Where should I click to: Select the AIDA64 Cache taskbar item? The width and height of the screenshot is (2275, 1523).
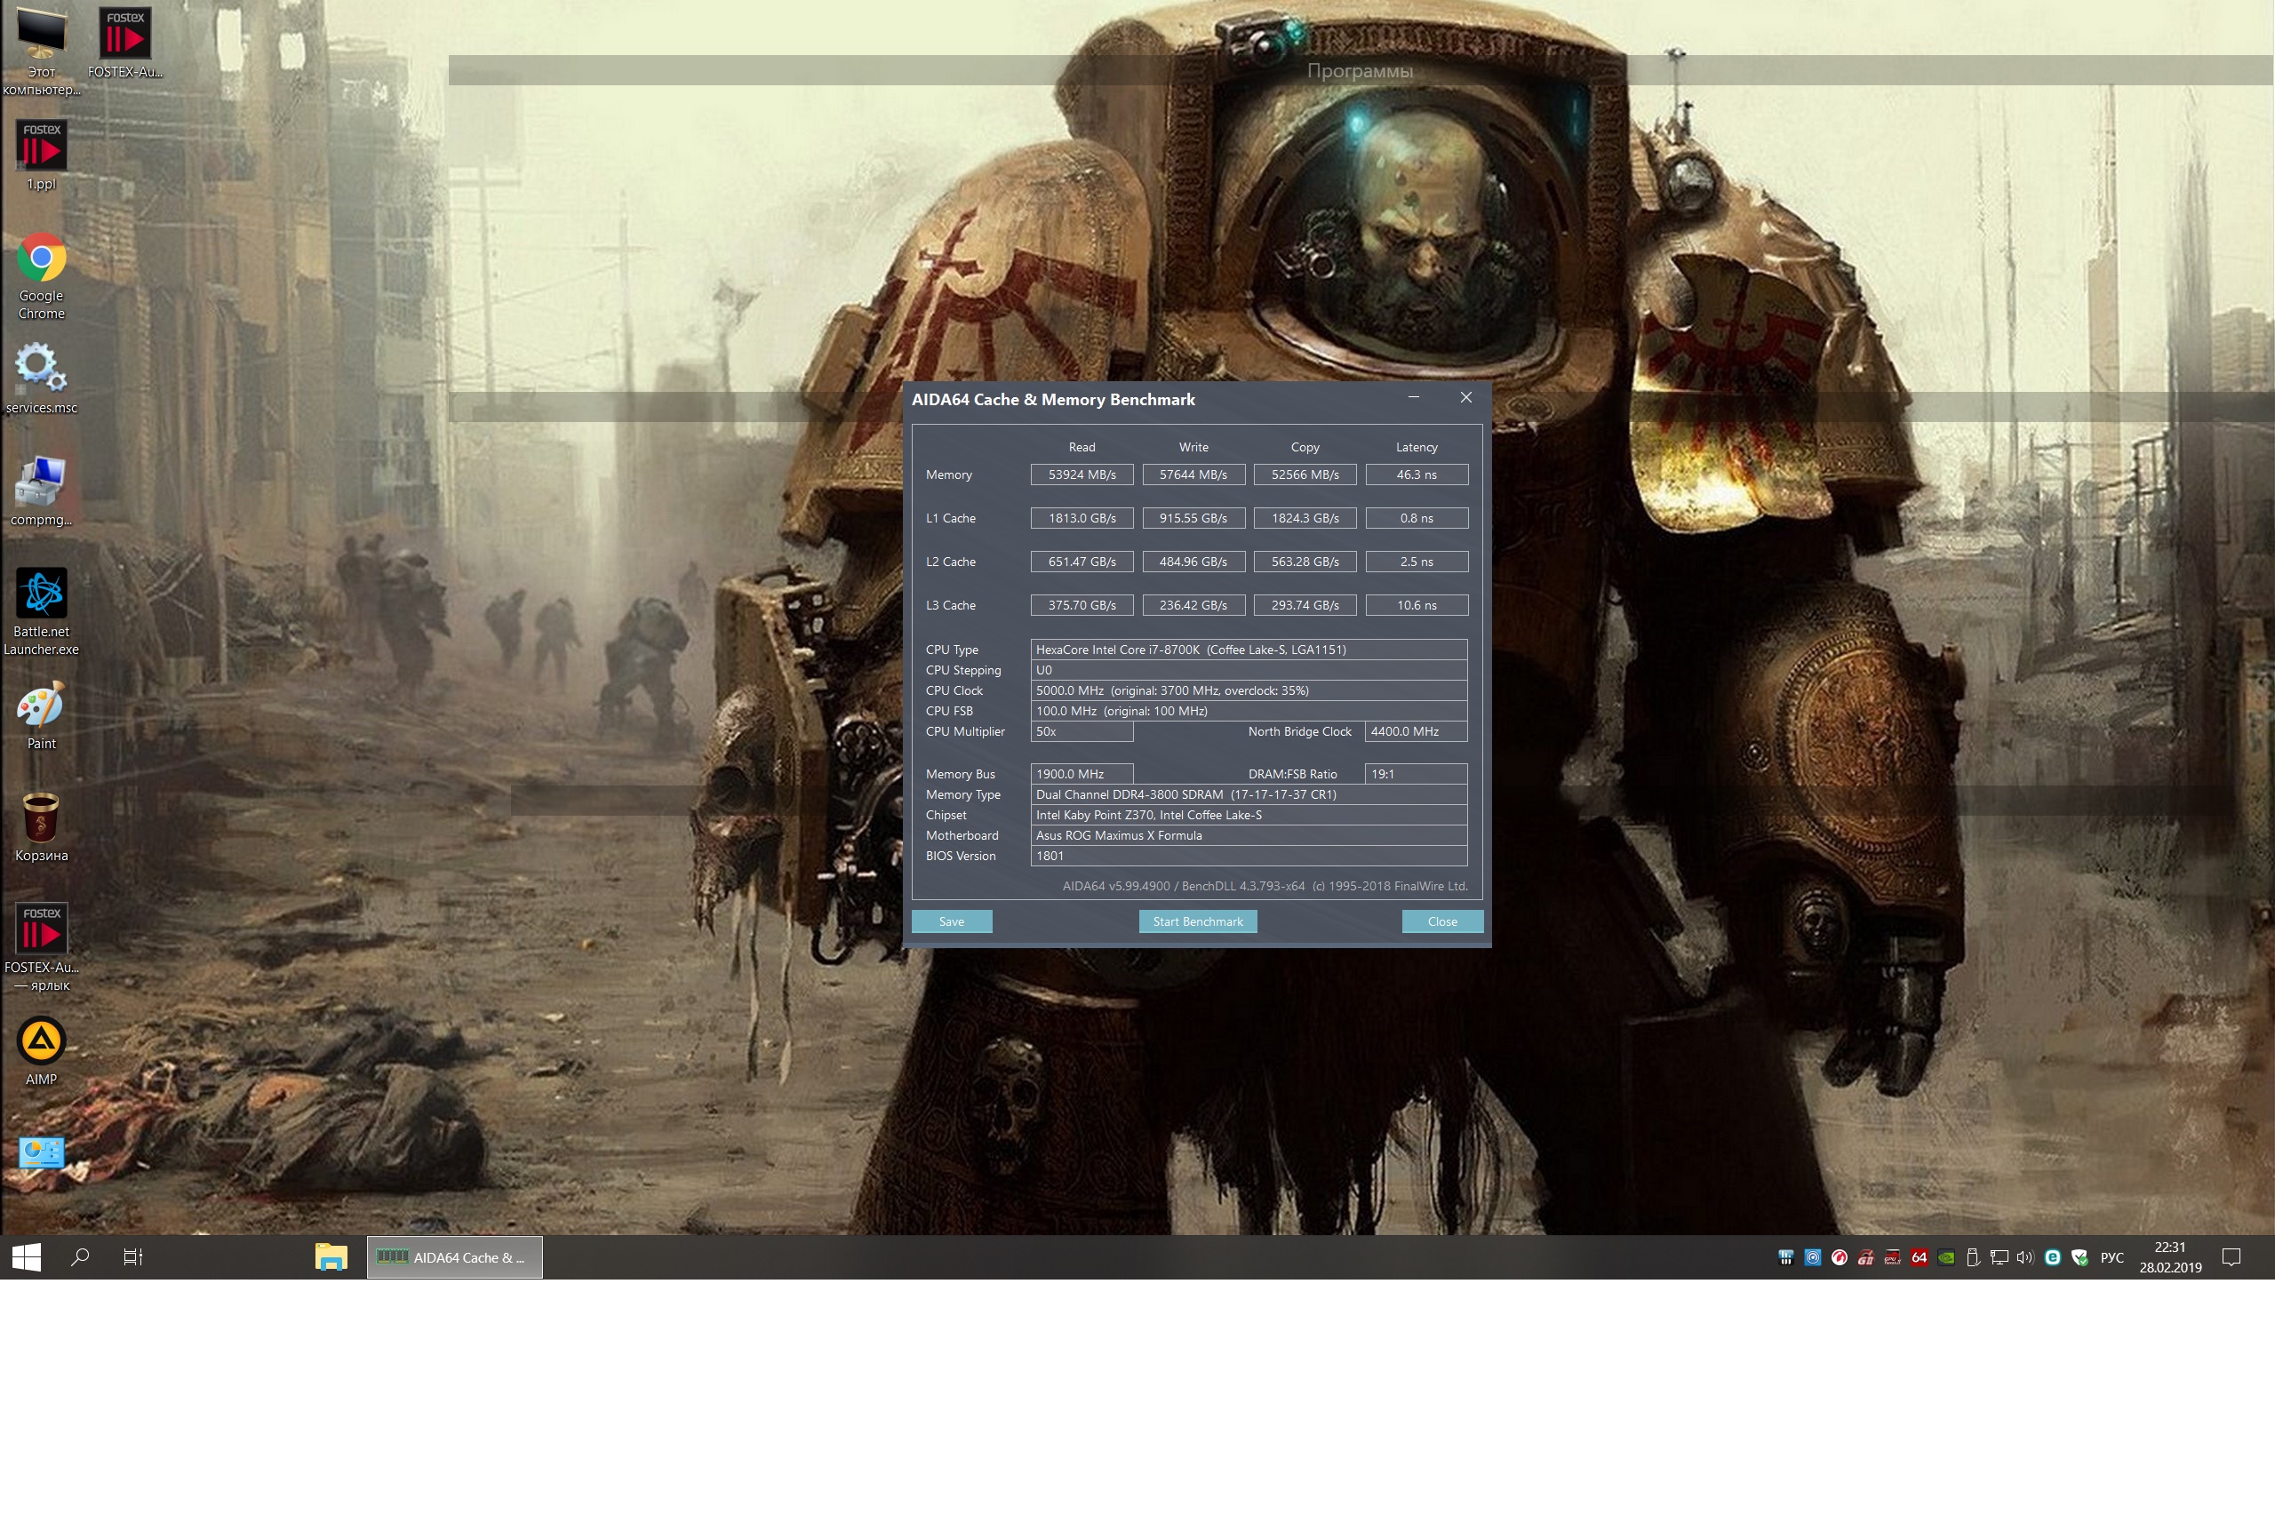pos(455,1256)
